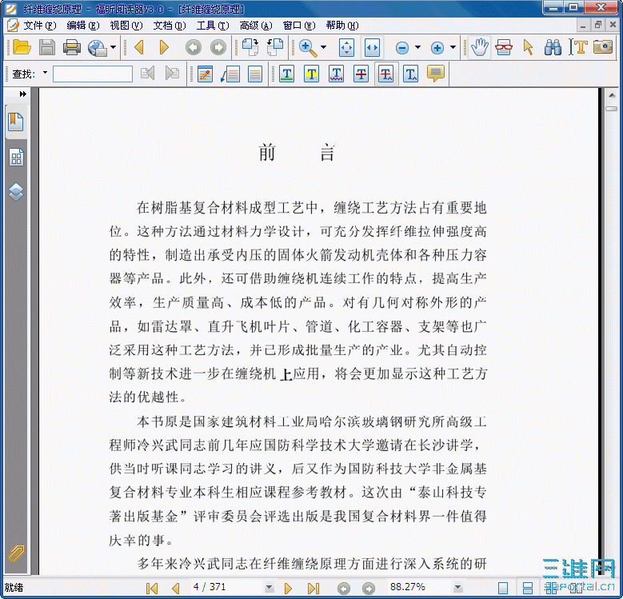Open the find options dropdown
Viewport: 623px width, 599px height.
click(x=45, y=73)
